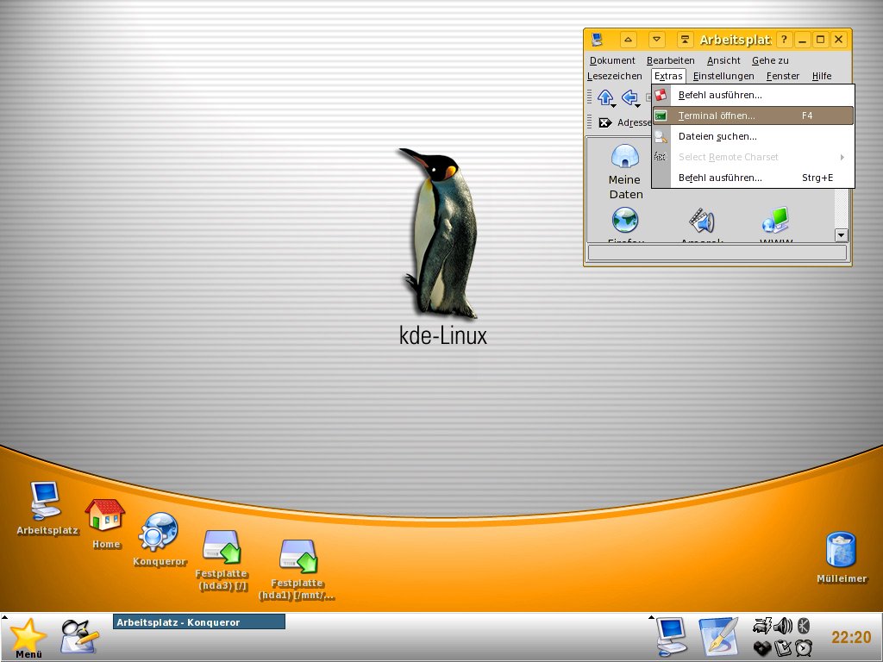
Task: Select Arbeitsplatz - Konqueror taskbar entry
Action: pos(199,622)
